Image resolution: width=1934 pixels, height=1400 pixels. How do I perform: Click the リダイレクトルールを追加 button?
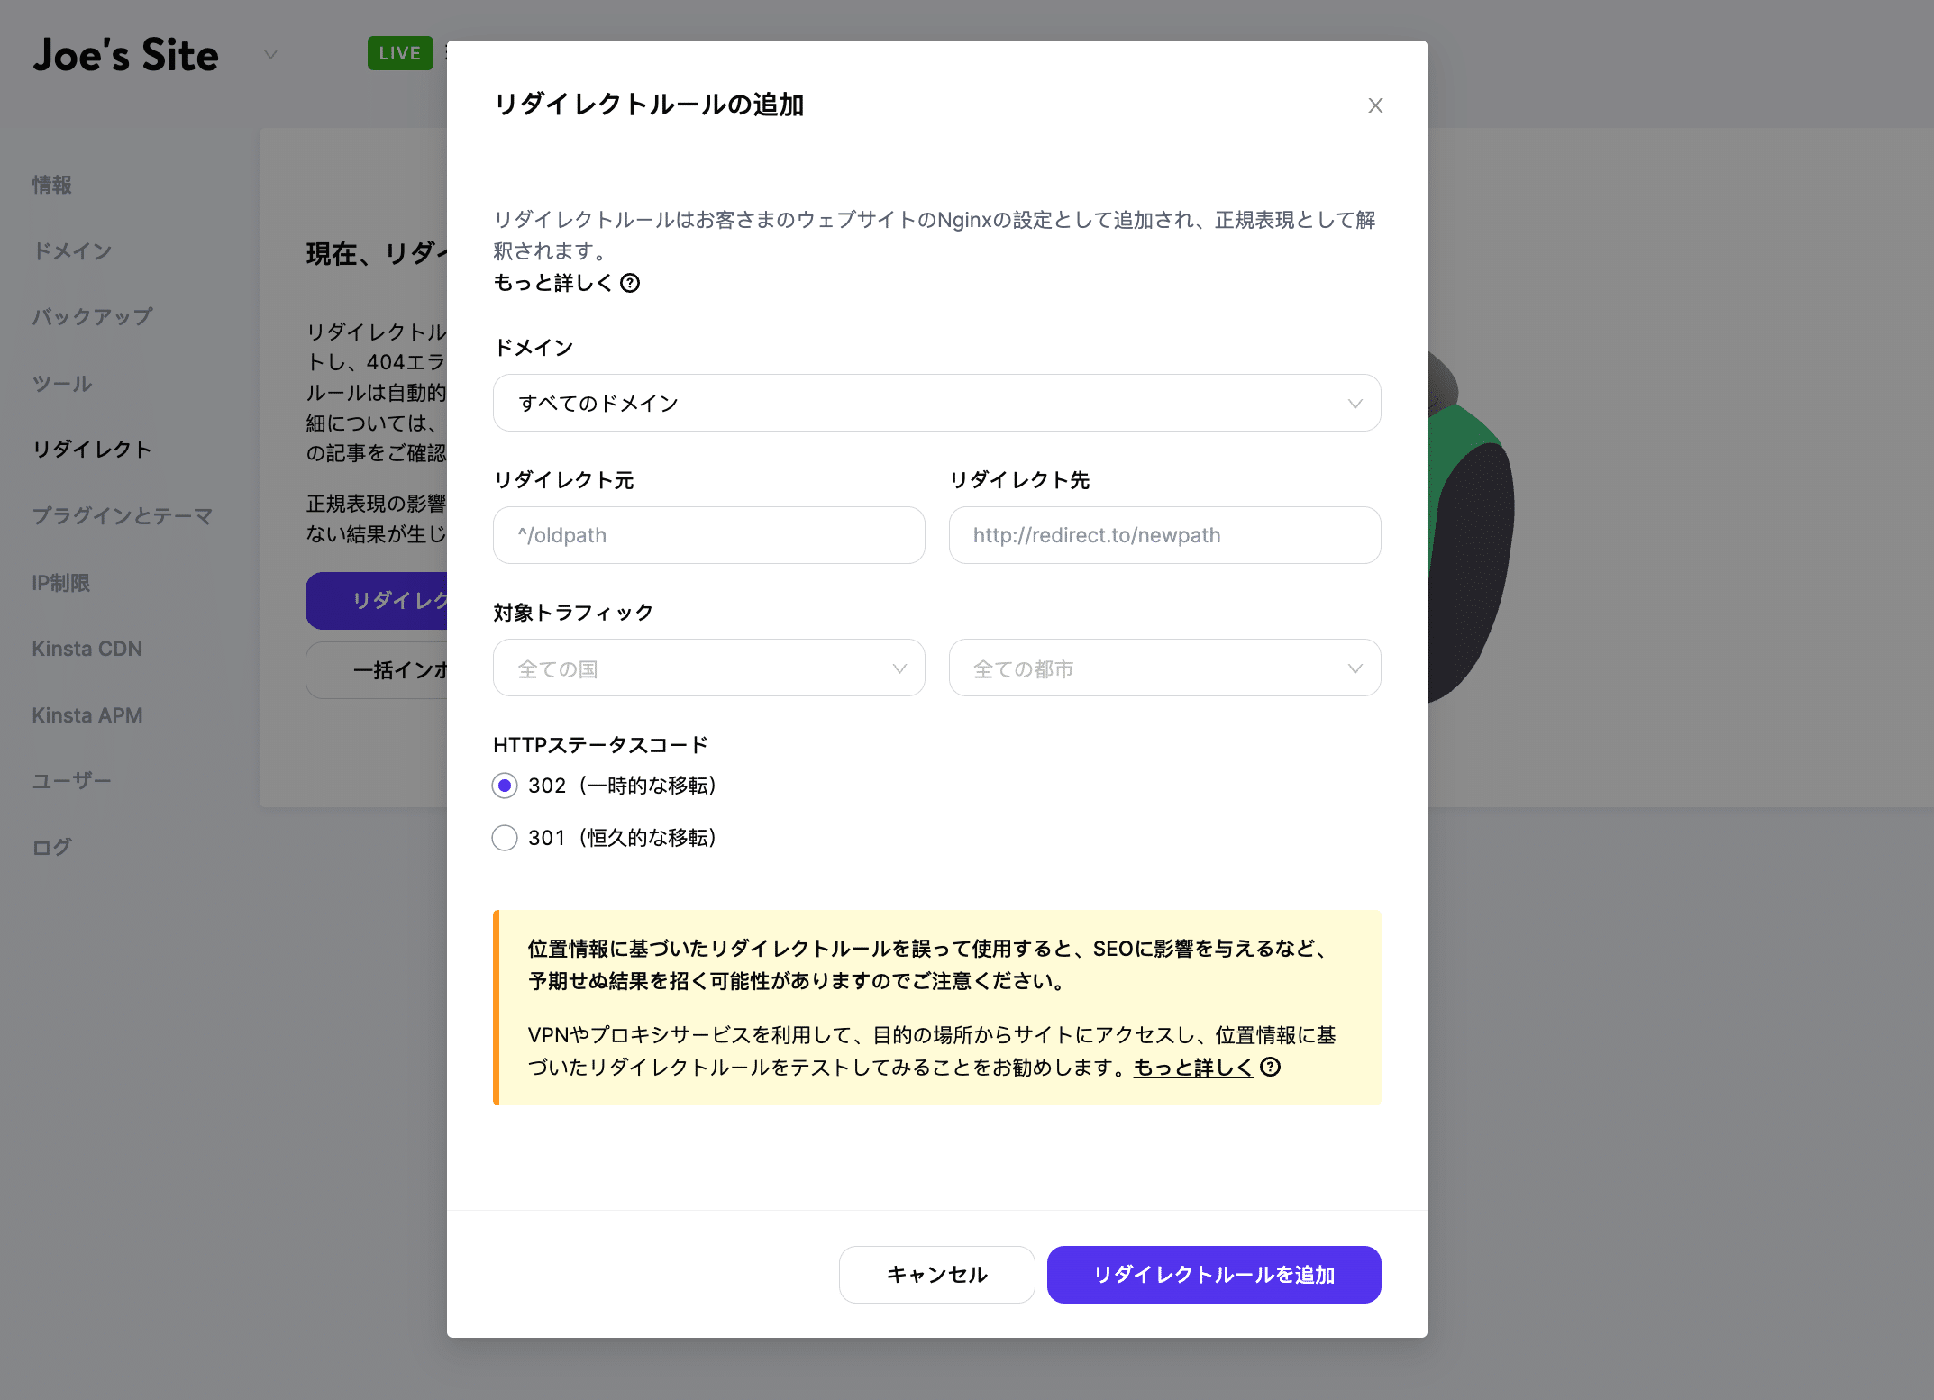(1213, 1275)
